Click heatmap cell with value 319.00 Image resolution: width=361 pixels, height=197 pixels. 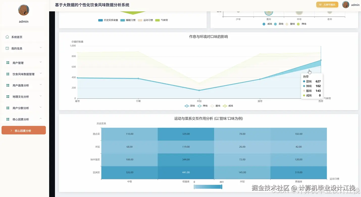tap(299, 173)
